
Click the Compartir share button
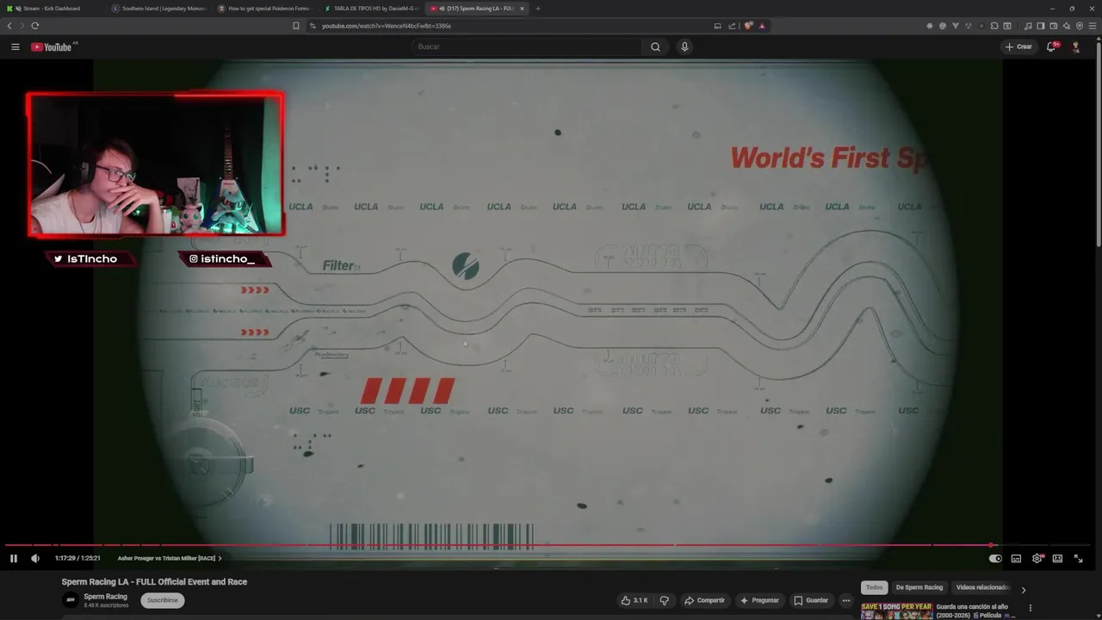point(704,600)
